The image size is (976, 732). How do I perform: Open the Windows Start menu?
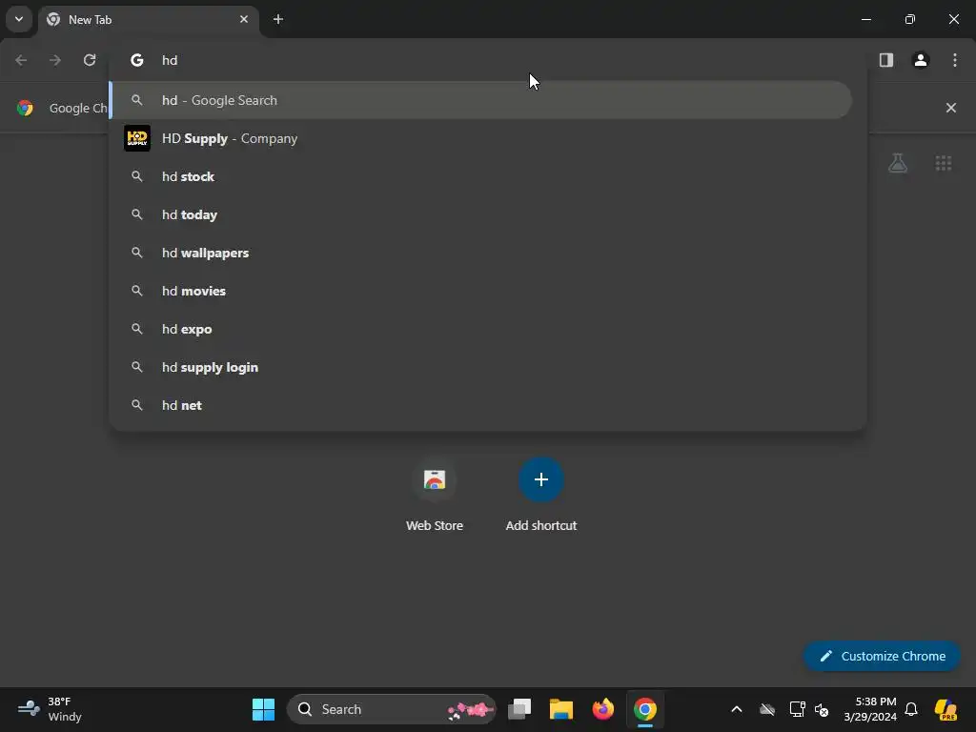(263, 709)
